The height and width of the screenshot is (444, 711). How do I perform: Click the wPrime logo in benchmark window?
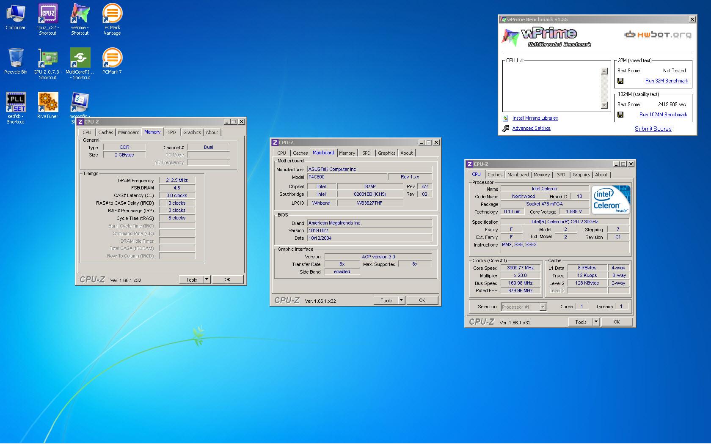click(x=546, y=37)
